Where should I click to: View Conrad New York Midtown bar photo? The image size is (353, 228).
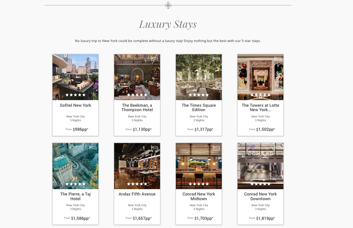click(x=199, y=166)
